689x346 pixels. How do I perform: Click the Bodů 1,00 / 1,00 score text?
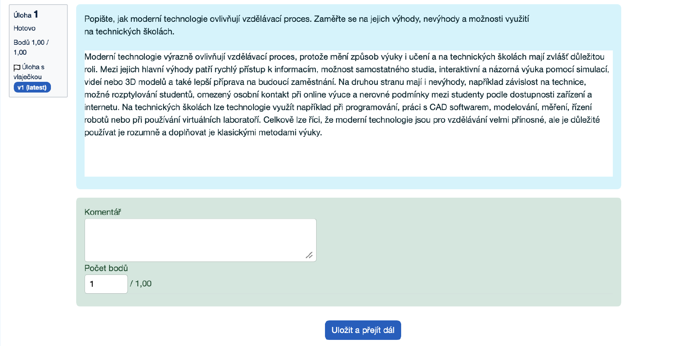coord(31,47)
